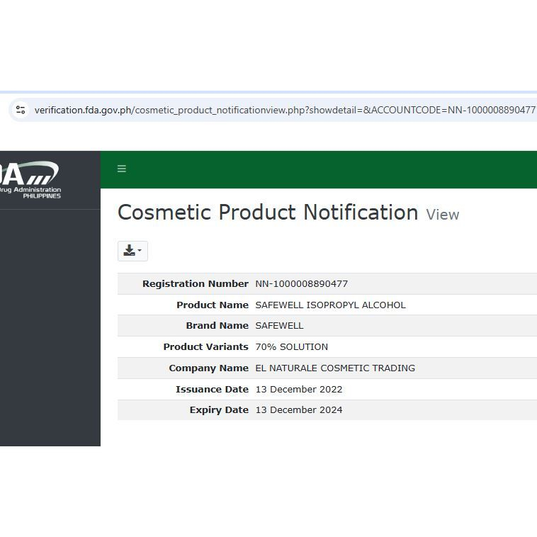Click the Product Name label

point(212,305)
